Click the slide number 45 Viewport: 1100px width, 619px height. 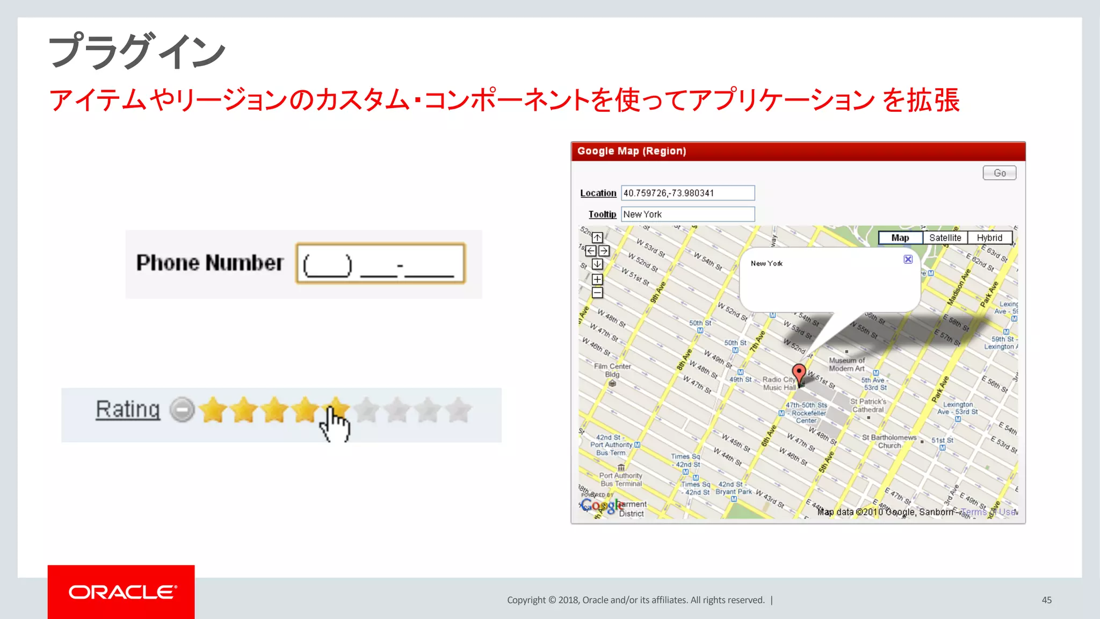pyautogui.click(x=1046, y=600)
